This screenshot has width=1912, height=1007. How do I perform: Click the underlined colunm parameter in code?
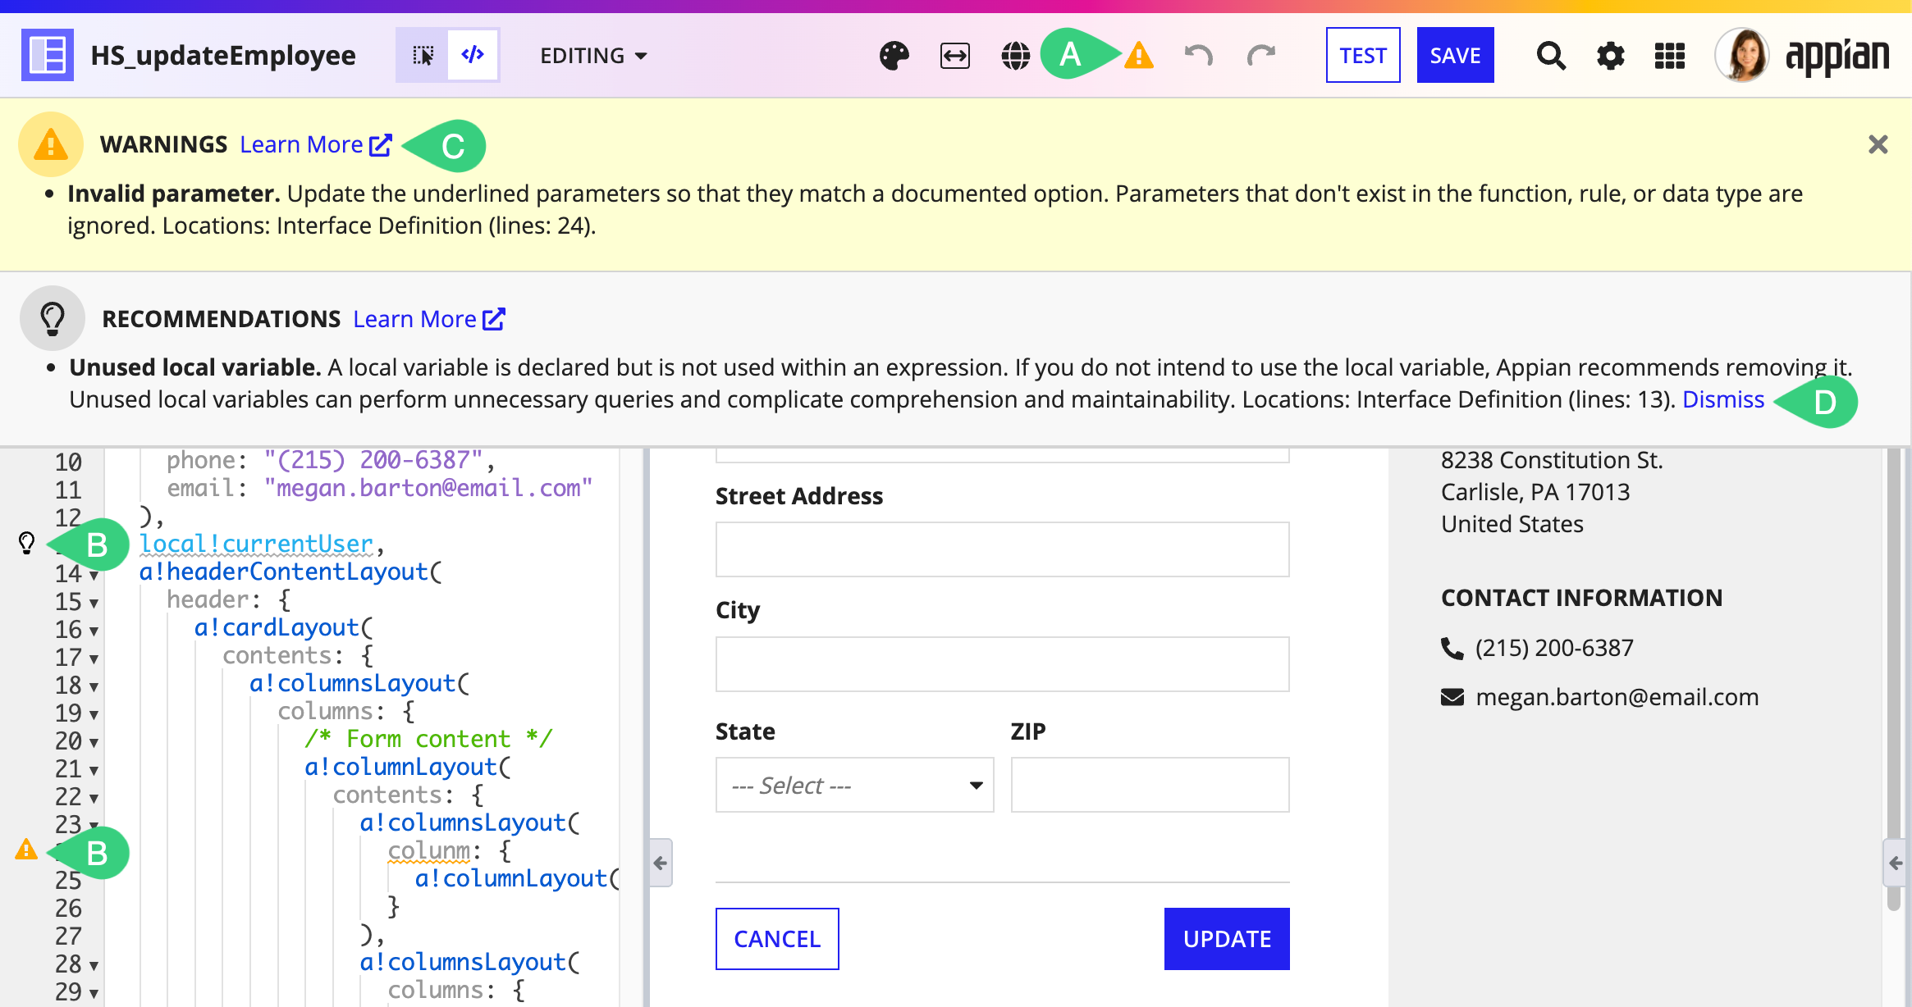click(x=430, y=850)
